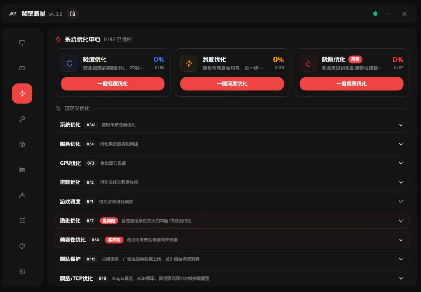Click the download/install icon in the sidebar
This screenshot has width=421, height=292.
tap(22, 195)
